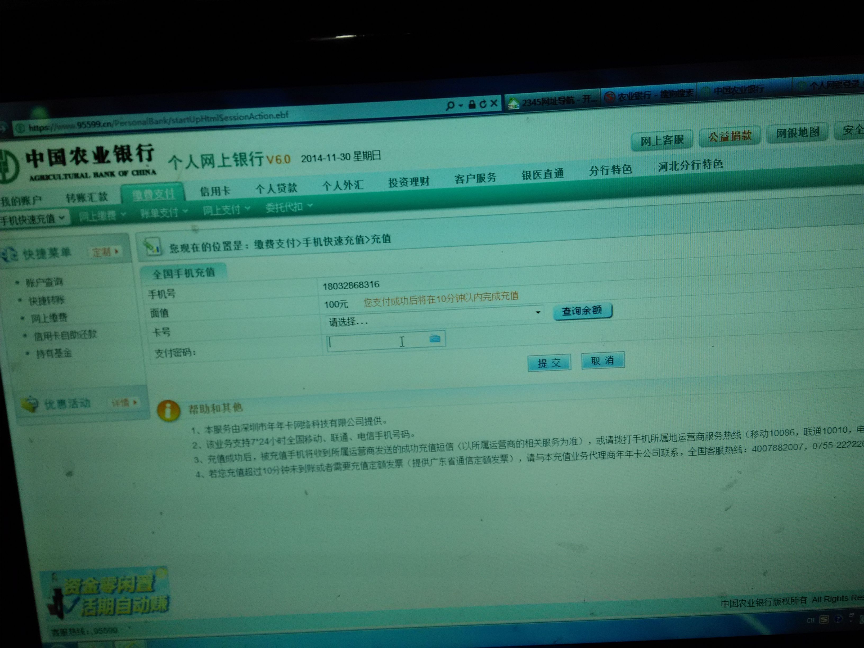Click the CH language indicator in system tray
This screenshot has height=648, width=864.
(x=811, y=620)
